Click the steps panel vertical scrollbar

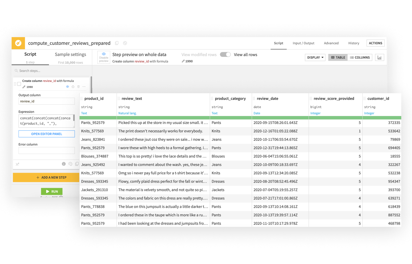coord(91,85)
